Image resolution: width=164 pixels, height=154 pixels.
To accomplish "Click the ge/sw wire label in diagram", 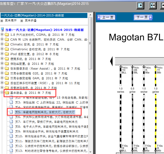I will click(x=156, y=92).
